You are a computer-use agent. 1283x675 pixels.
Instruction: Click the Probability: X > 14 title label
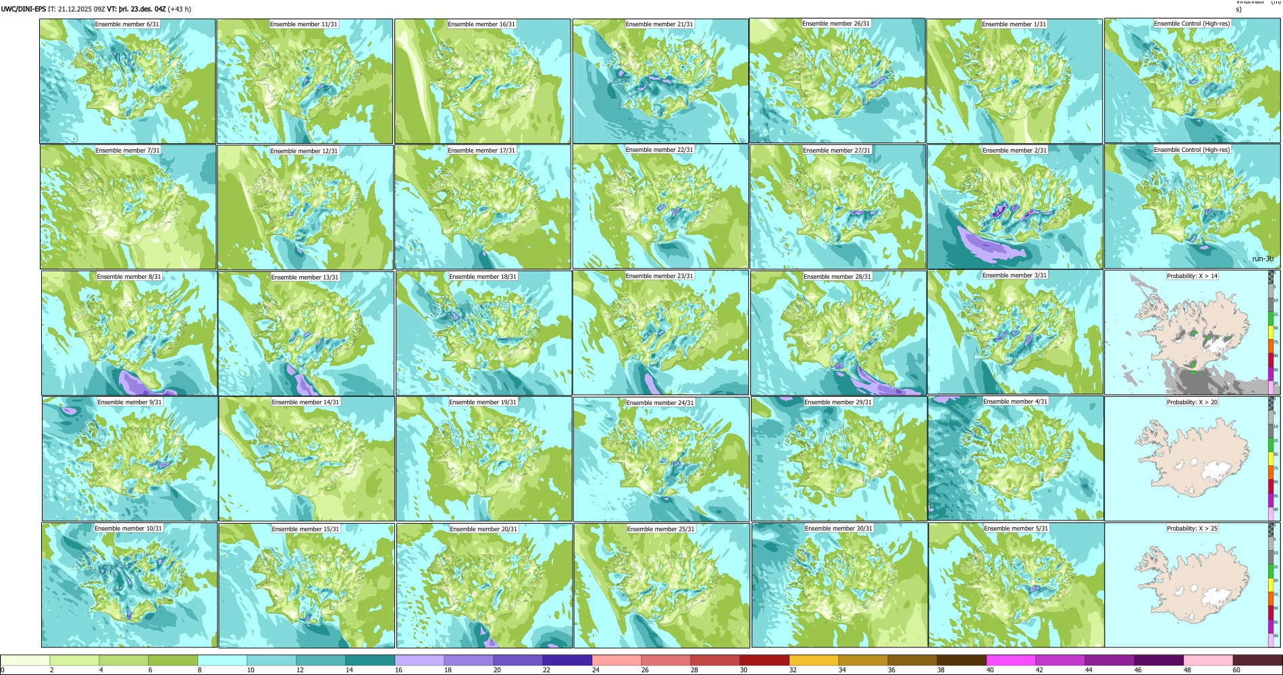coord(1193,276)
